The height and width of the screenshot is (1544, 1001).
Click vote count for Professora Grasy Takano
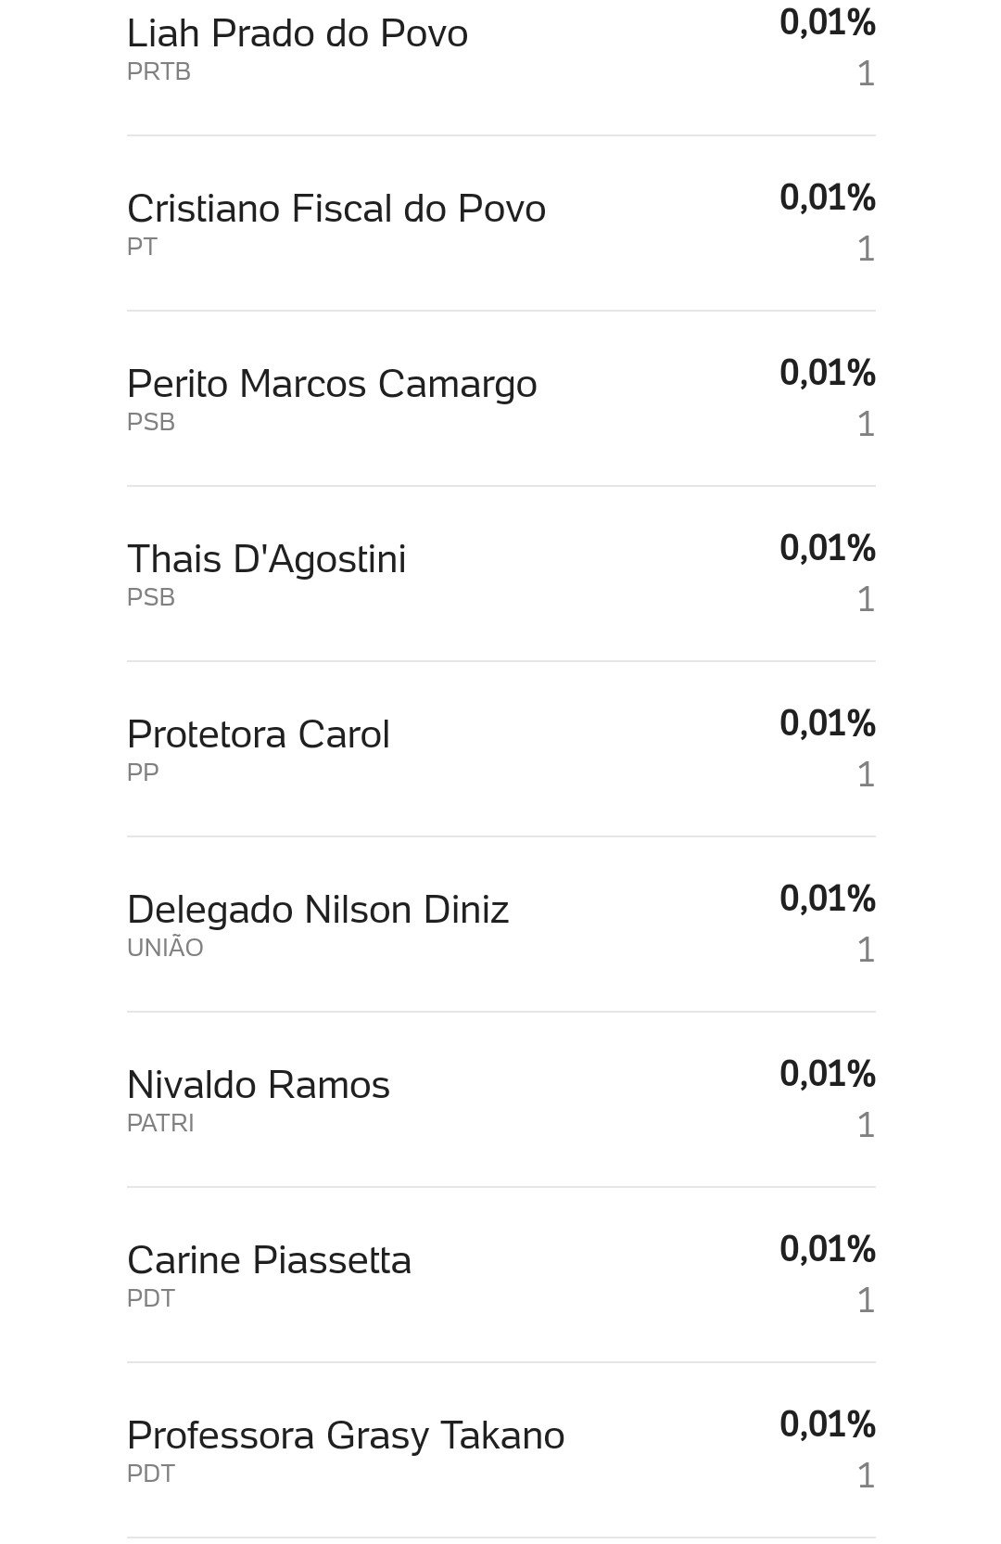(x=866, y=1475)
